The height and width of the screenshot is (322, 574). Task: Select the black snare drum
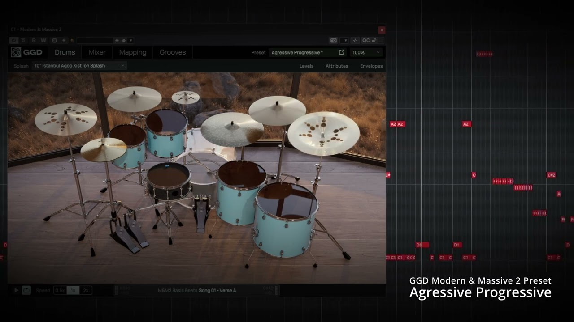(x=169, y=181)
